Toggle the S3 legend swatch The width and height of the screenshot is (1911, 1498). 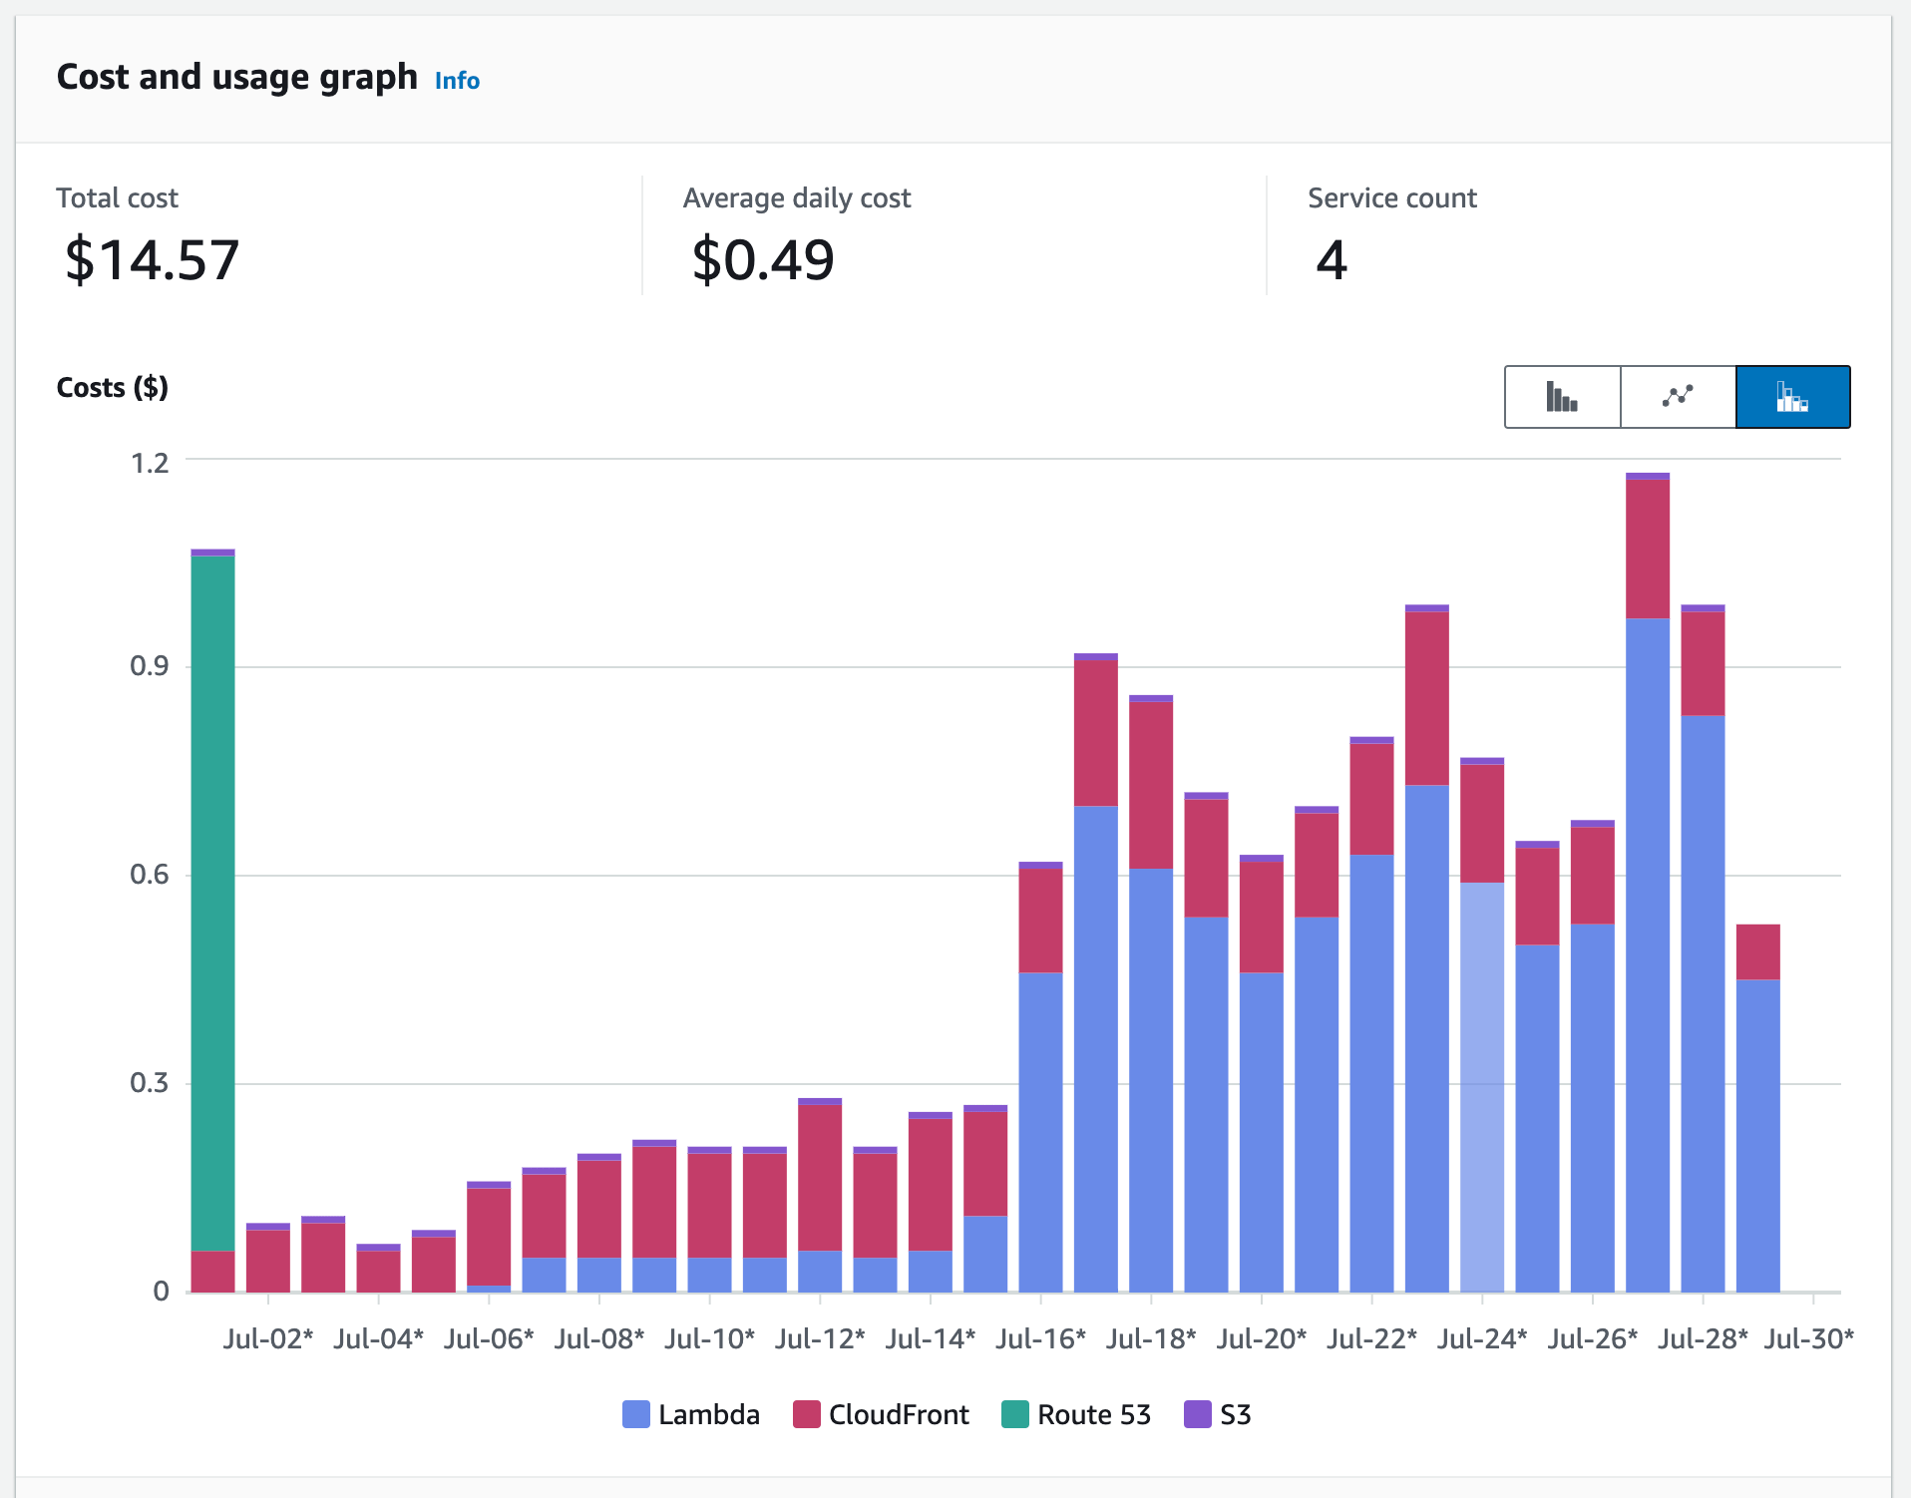click(x=1198, y=1414)
